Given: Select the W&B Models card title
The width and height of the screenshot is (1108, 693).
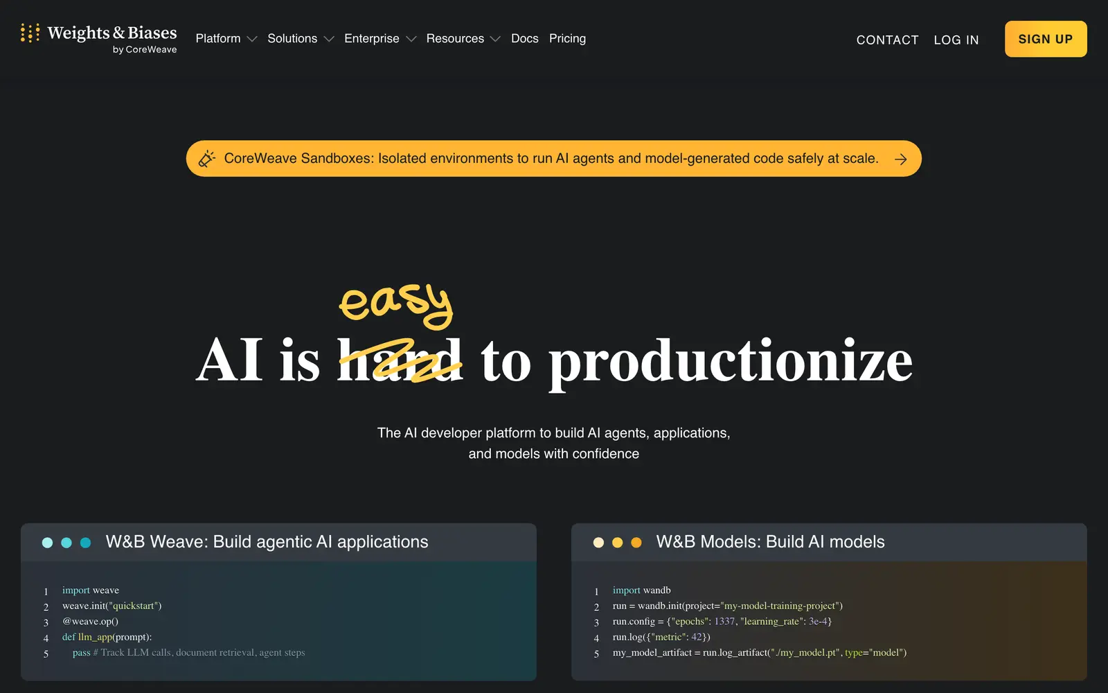Looking at the screenshot, I should coord(771,542).
